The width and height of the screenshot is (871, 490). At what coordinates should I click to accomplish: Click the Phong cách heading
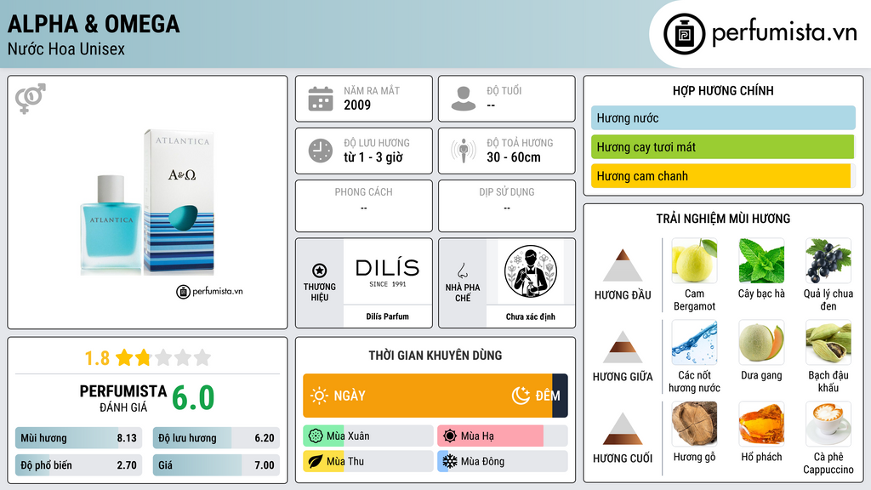[363, 191]
